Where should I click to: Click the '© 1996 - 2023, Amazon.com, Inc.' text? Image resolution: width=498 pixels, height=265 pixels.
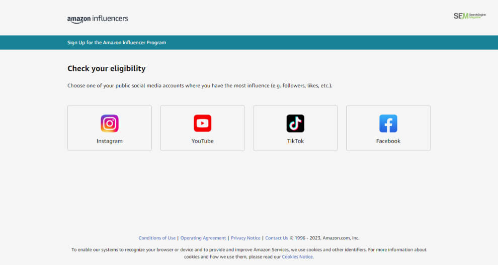pos(324,238)
